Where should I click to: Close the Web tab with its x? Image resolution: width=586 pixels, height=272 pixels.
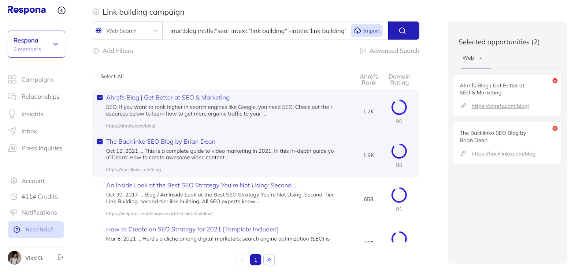[481, 58]
